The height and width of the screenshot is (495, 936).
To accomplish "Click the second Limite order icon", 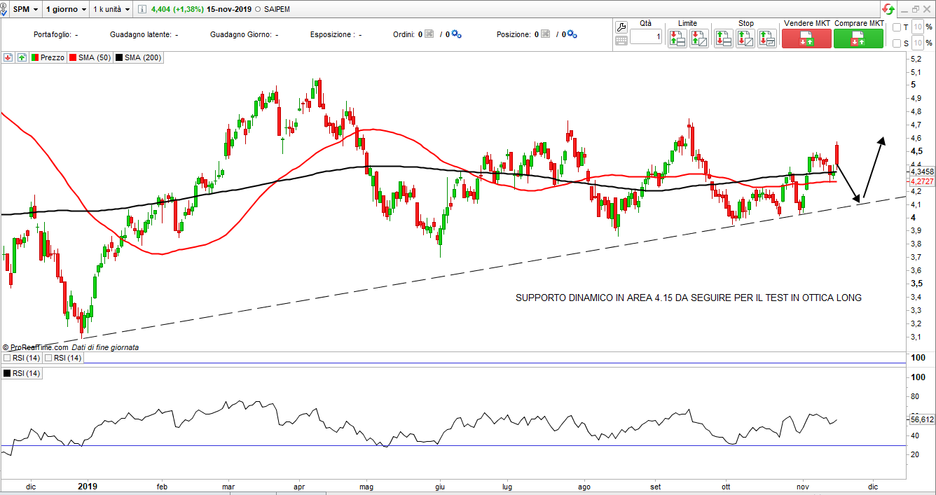I will (x=698, y=39).
